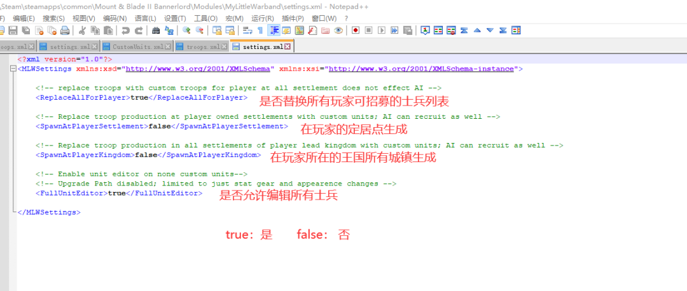This screenshot has height=291, width=687.
Task: Click the Copy toolbar icon
Action: pos(95,30)
